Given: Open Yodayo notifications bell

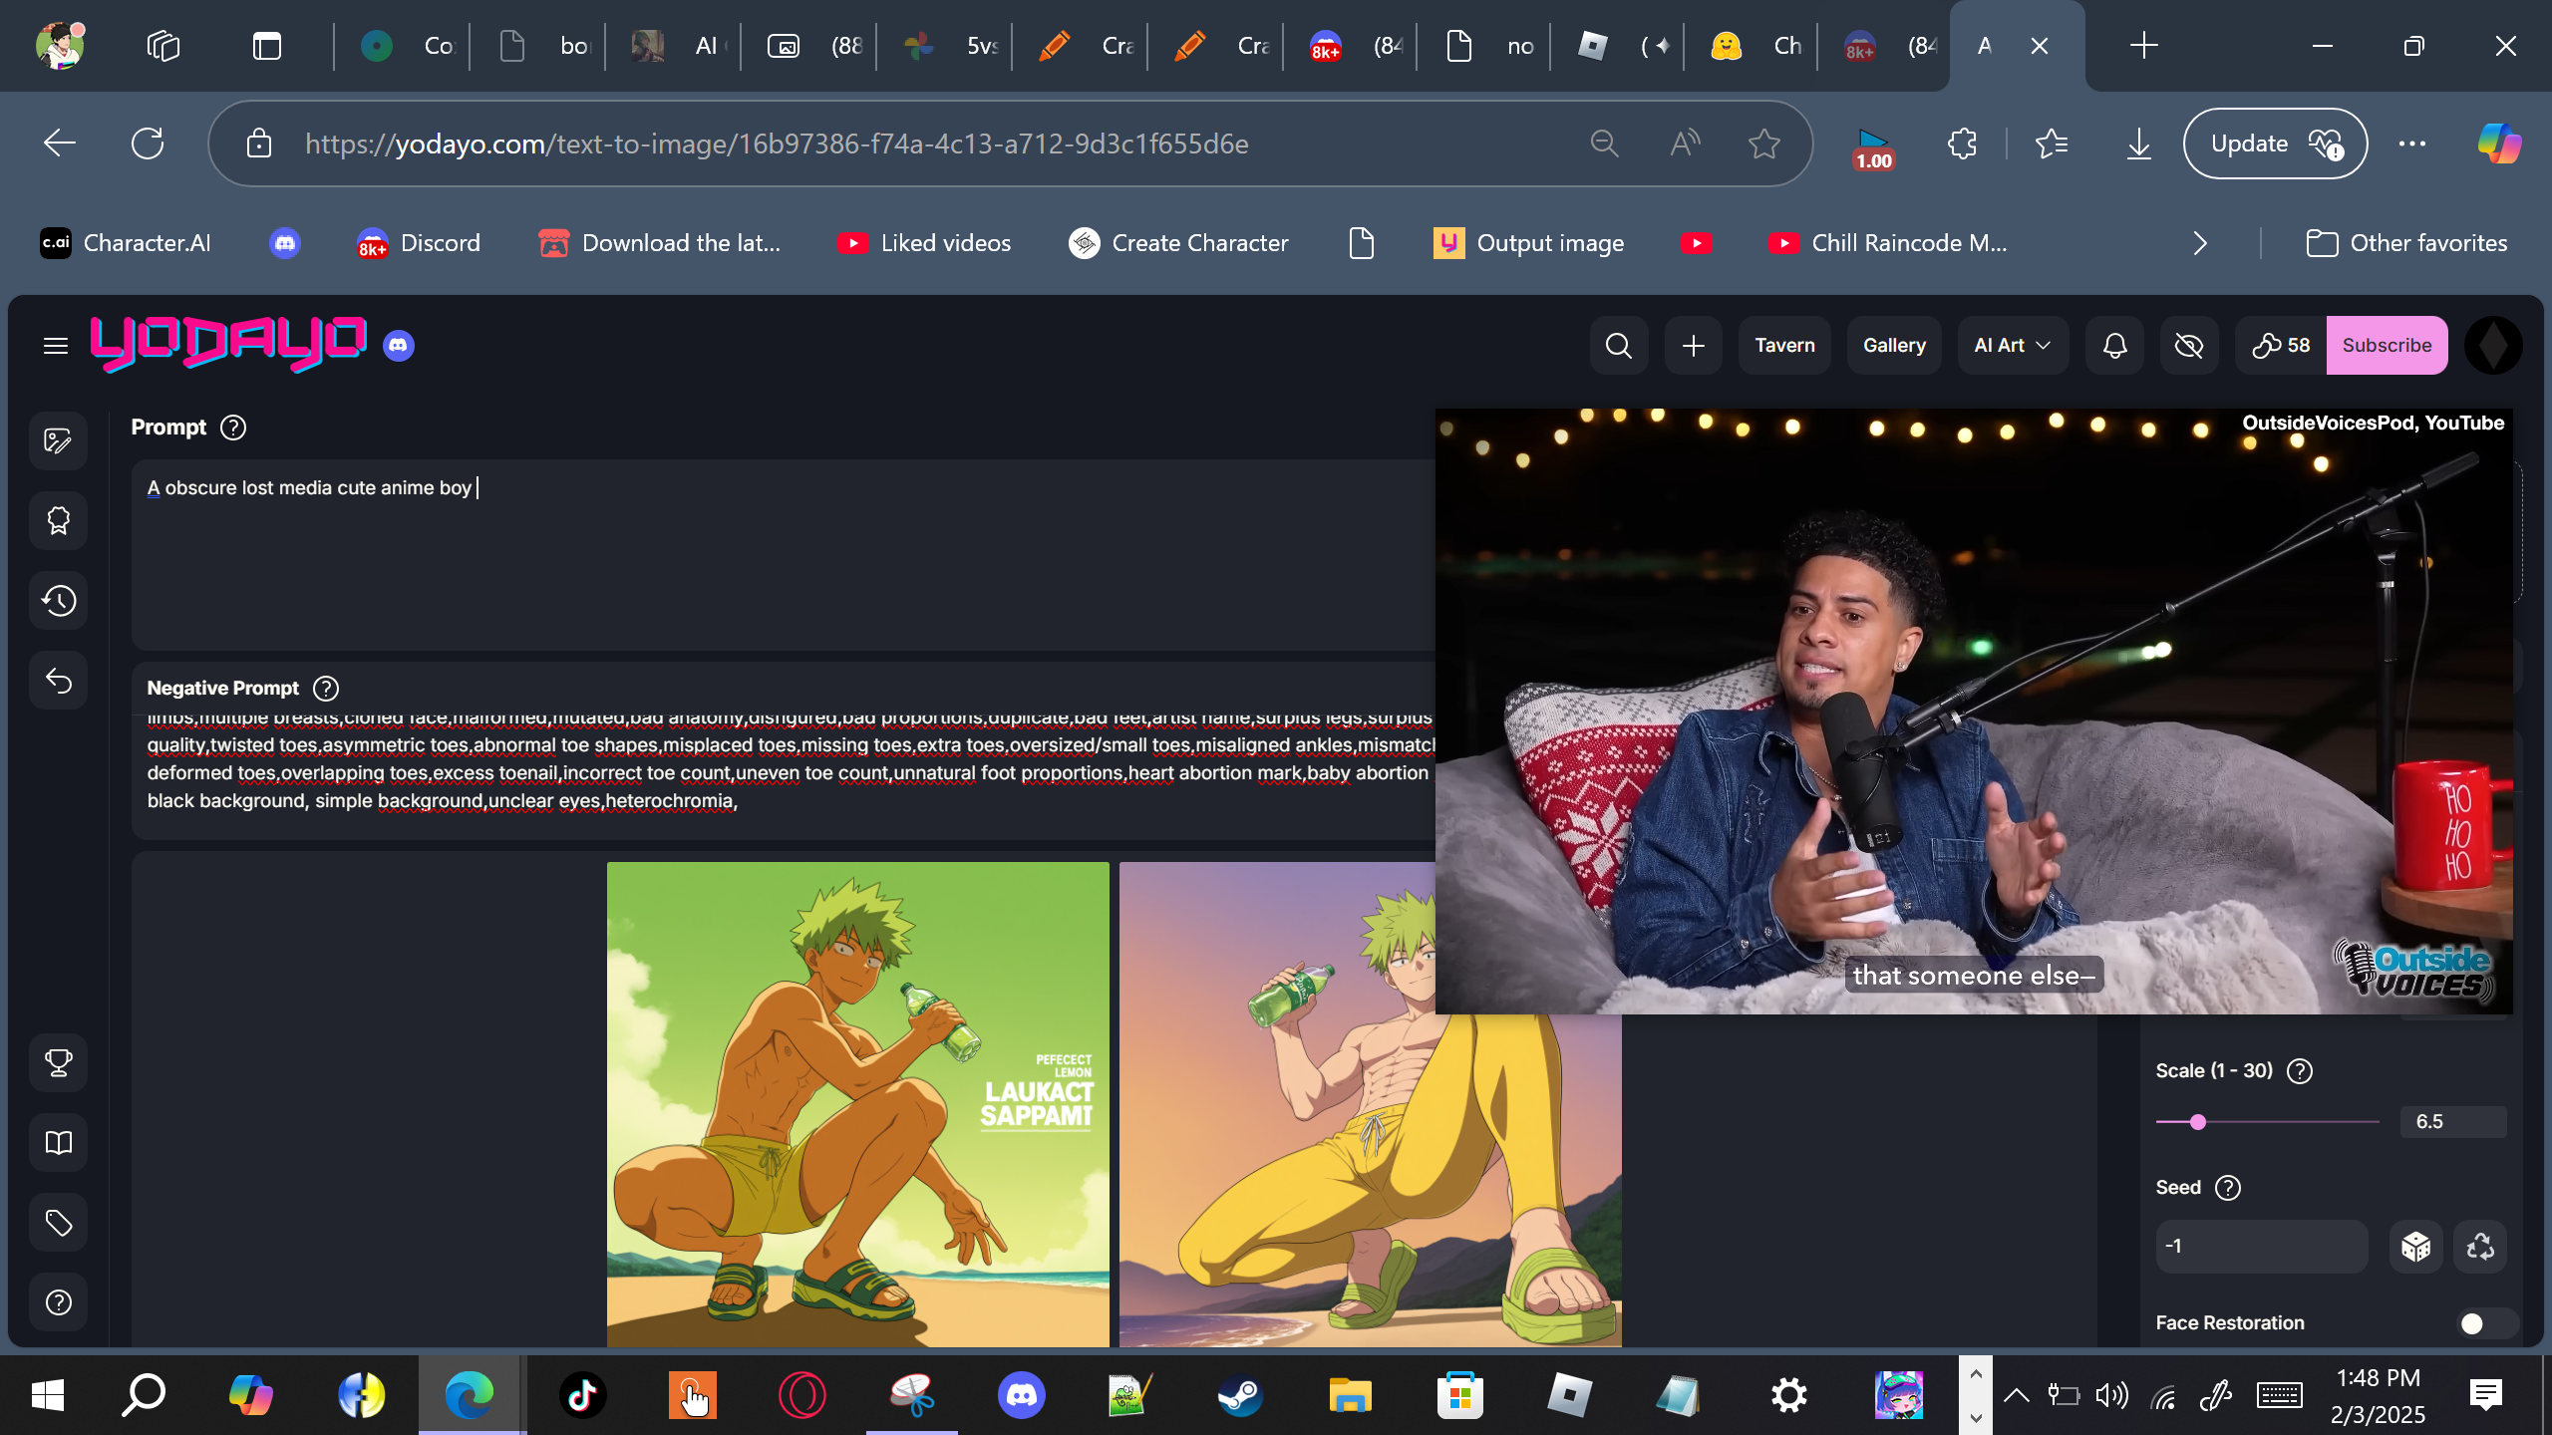Looking at the screenshot, I should 2115,346.
